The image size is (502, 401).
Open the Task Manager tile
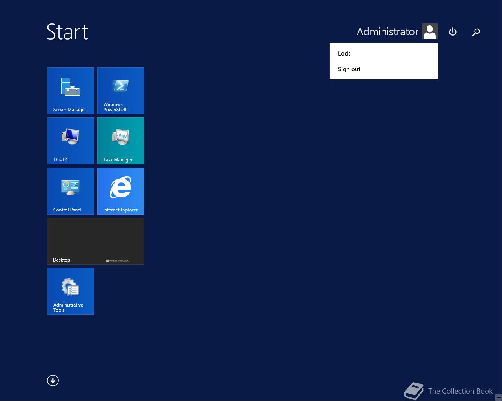click(121, 141)
